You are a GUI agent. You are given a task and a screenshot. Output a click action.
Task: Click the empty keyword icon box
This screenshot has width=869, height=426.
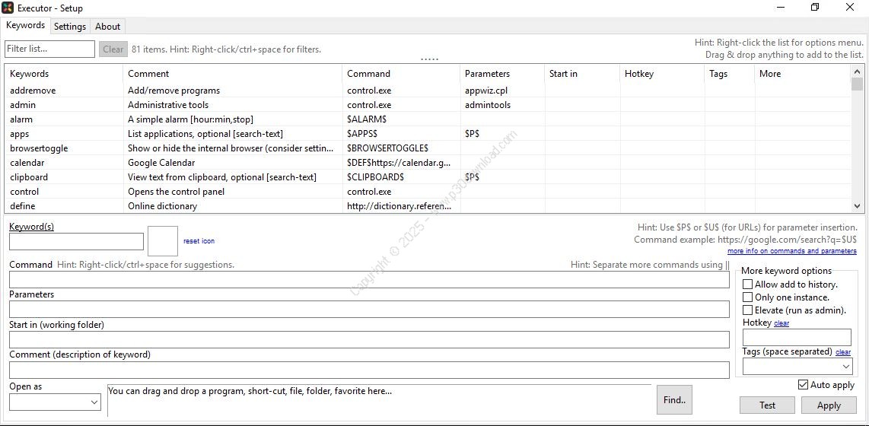pyautogui.click(x=163, y=241)
